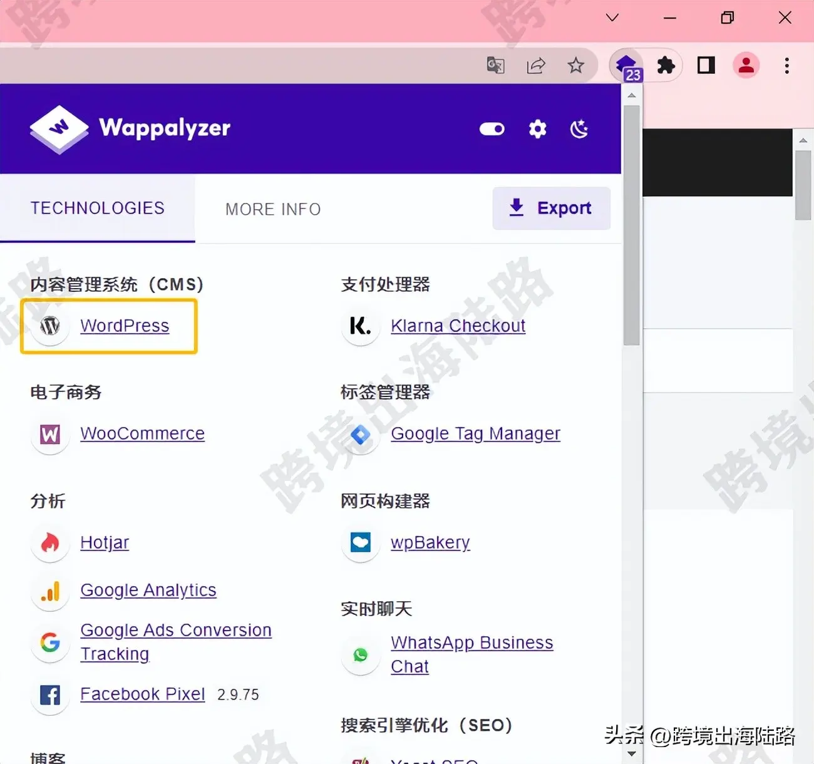Open the browser Extensions puzzle icon

(x=666, y=65)
